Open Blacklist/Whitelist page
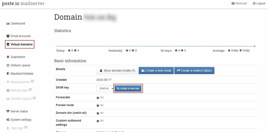 coord(20,74)
